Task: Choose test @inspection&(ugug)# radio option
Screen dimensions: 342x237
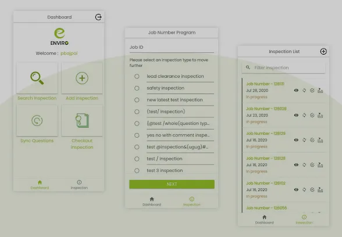Action: [x=137, y=147]
